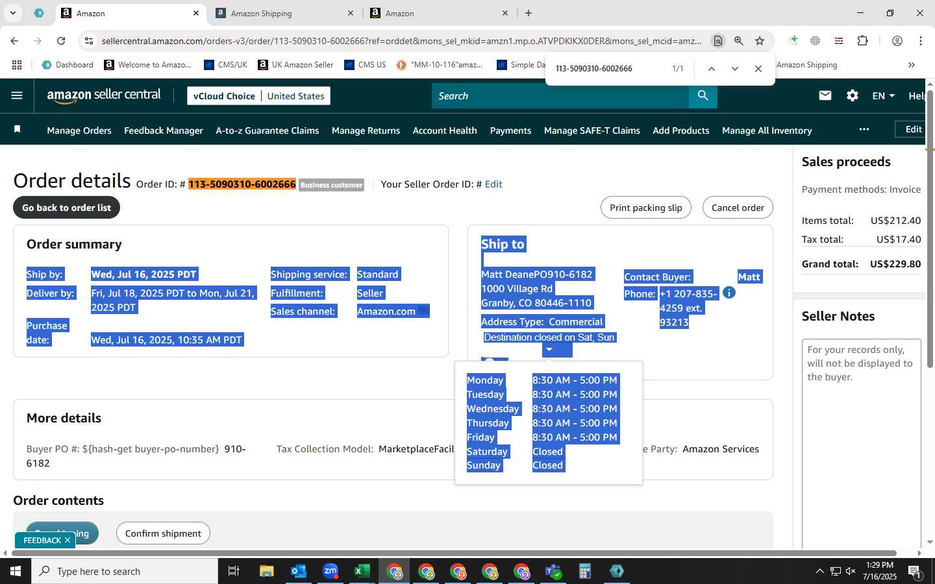
Task: Go back in browser history
Action: (x=14, y=41)
